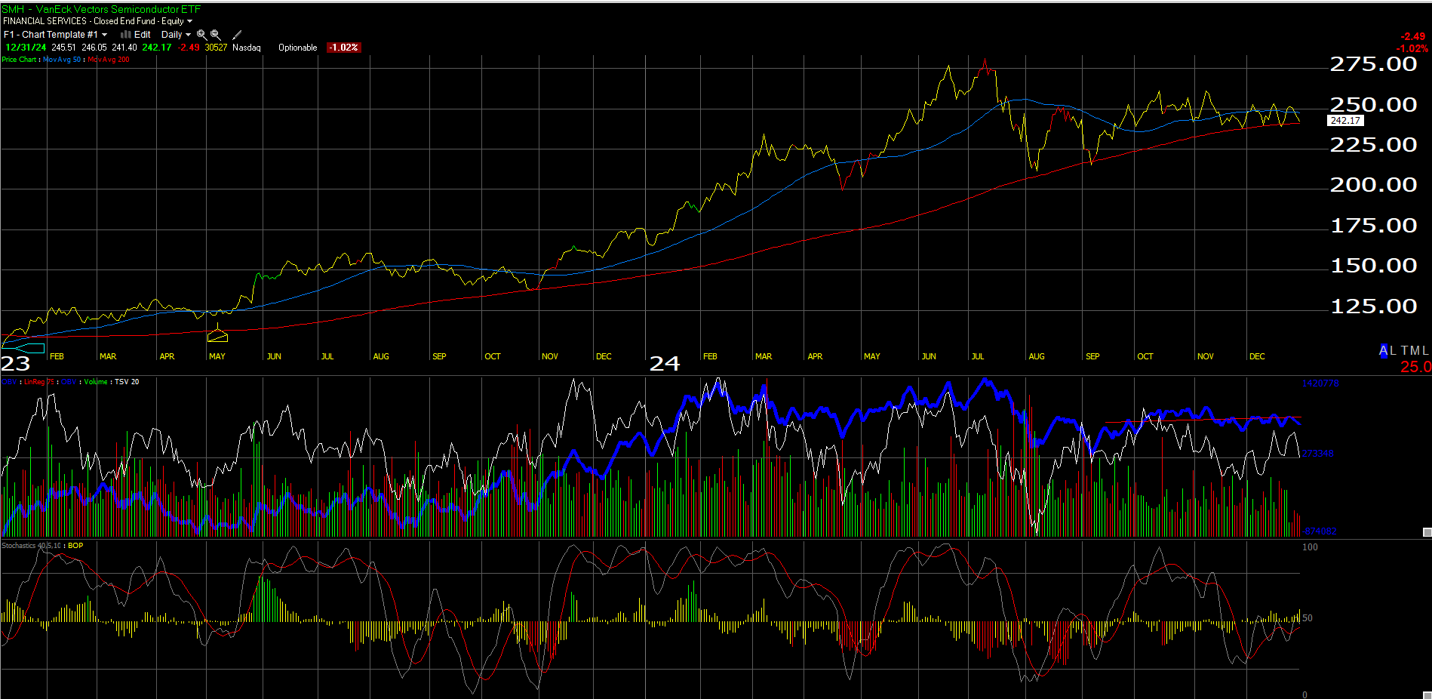Click the first JUL label on time axis

(x=327, y=356)
